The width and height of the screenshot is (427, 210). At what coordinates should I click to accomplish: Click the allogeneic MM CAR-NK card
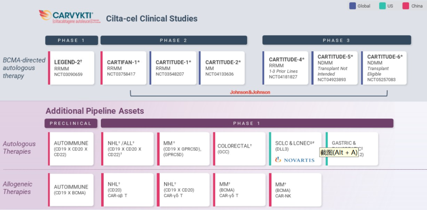coord(295,189)
